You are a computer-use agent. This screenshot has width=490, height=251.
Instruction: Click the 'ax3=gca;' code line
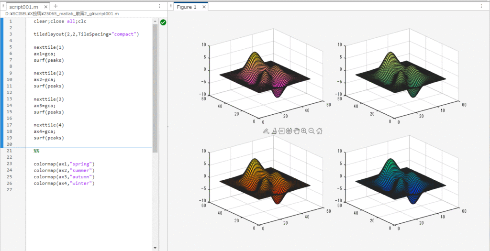tap(45, 106)
